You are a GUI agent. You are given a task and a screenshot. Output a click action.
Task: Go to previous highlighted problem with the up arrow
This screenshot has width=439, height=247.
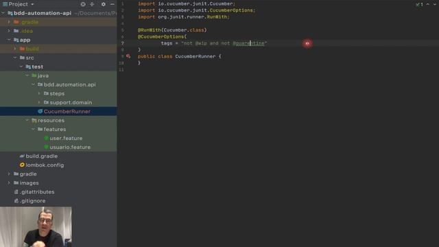(428, 4)
